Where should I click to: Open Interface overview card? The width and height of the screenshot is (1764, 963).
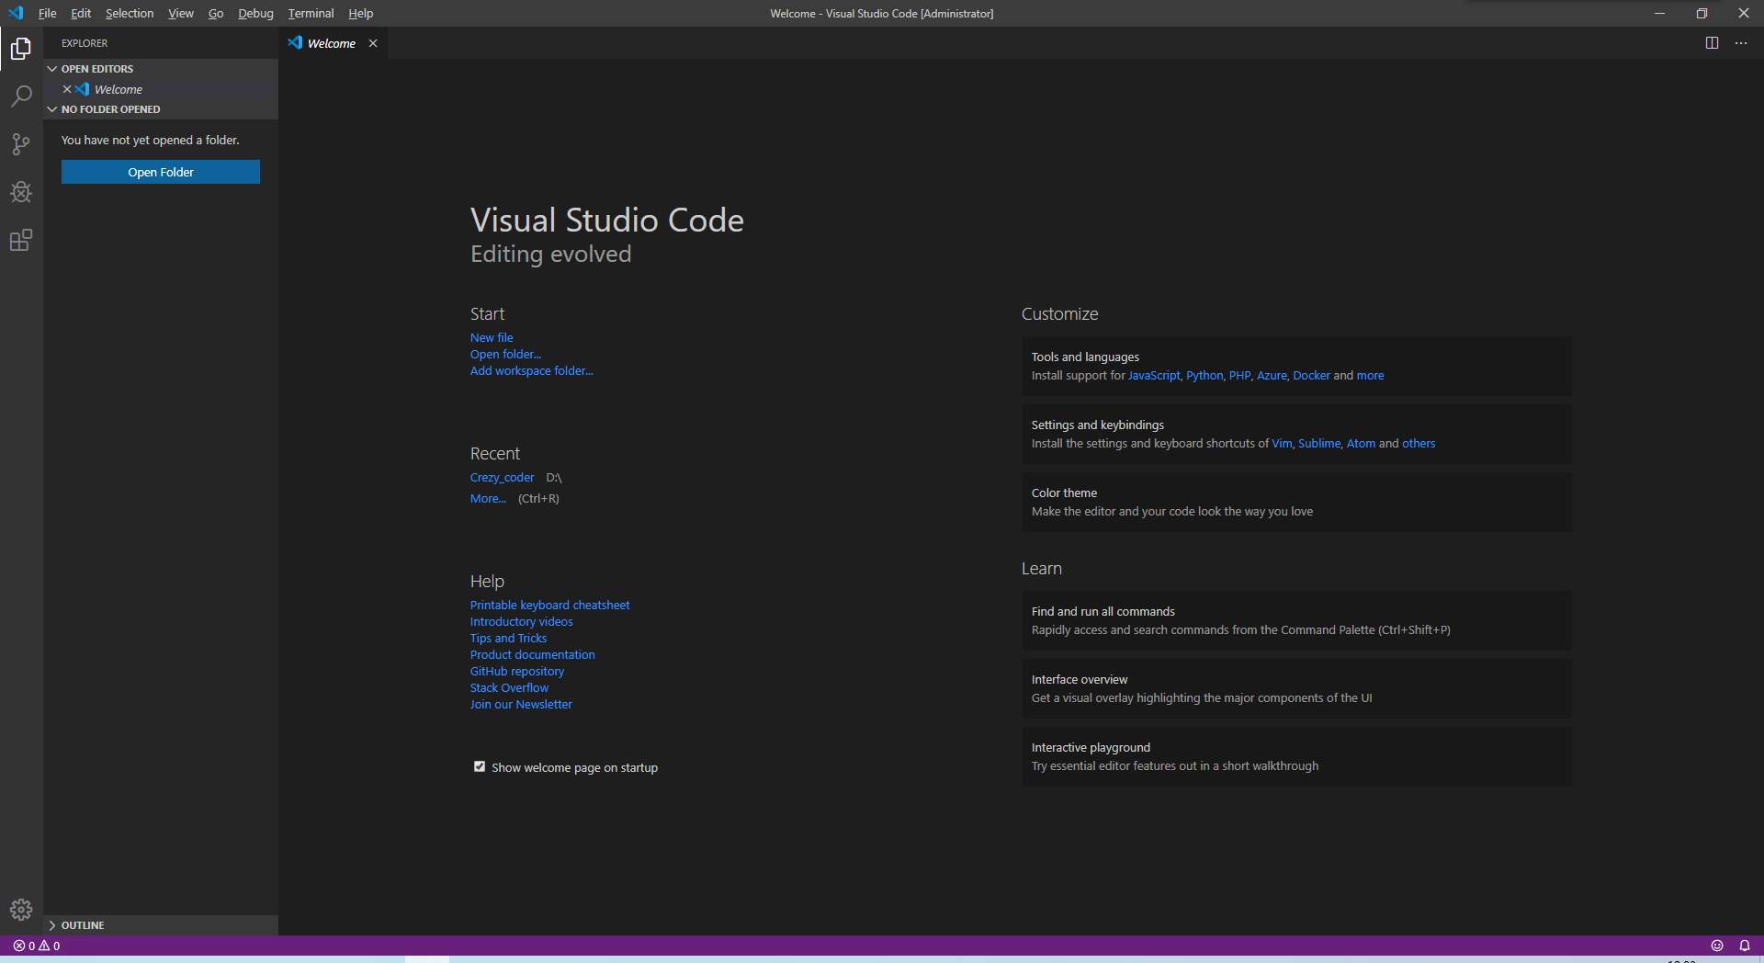[1296, 688]
